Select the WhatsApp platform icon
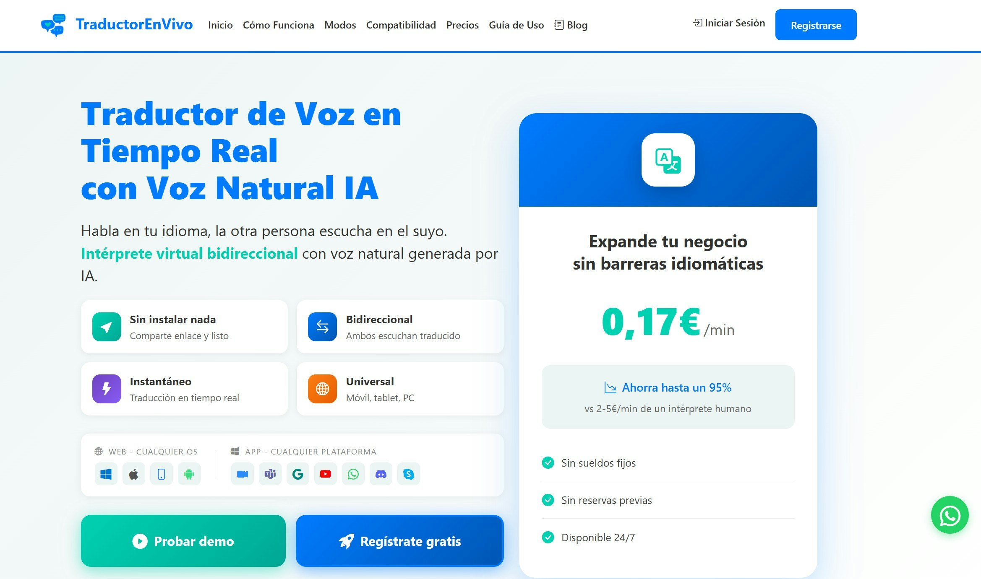981x579 pixels. pyautogui.click(x=353, y=474)
